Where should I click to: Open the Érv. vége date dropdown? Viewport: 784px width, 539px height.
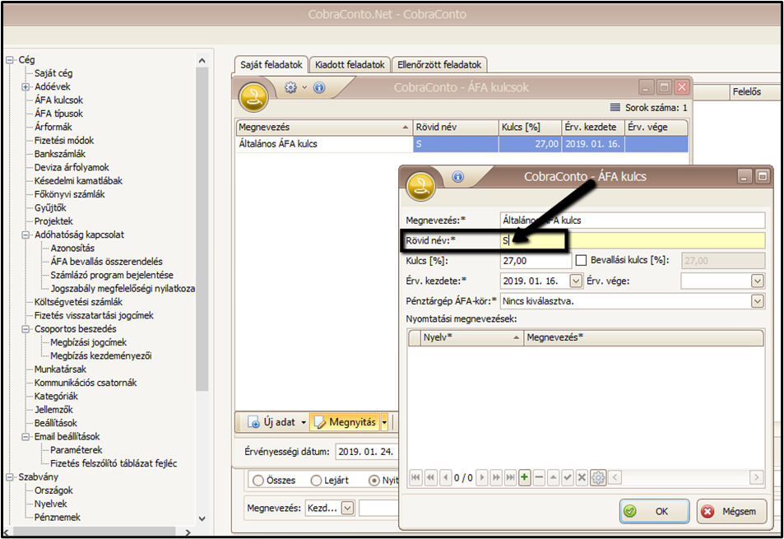pyautogui.click(x=758, y=281)
